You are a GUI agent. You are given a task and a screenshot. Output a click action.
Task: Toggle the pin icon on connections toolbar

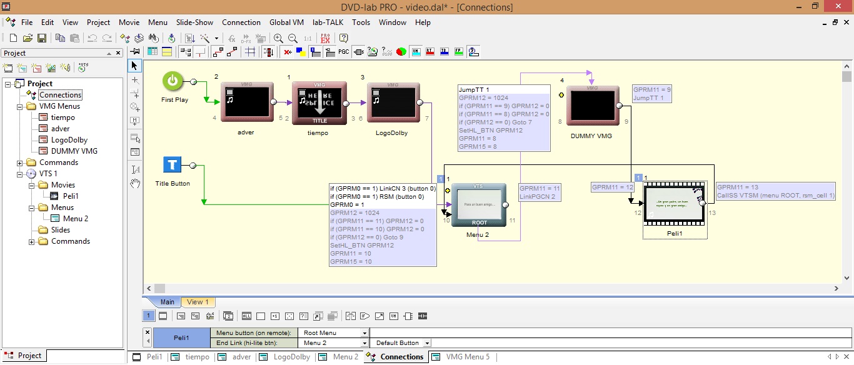tap(136, 52)
